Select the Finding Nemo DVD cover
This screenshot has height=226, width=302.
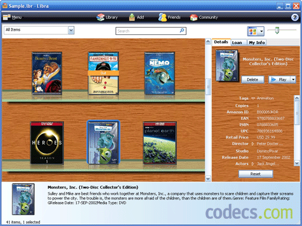(159, 74)
